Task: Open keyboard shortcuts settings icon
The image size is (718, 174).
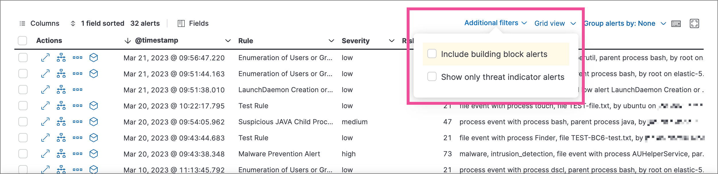Action: 676,24
